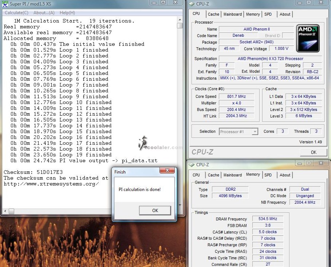Click the HT Link value 2004.3 MHz

236,116
